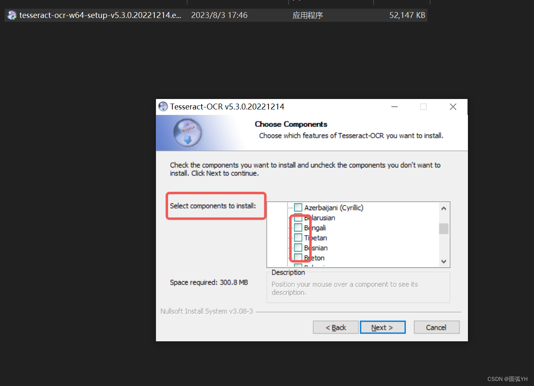The image size is (534, 386).
Task: Click the Next button to continue
Action: click(x=382, y=327)
